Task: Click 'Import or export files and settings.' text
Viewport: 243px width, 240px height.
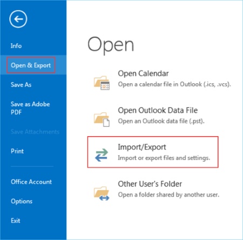Action: click(x=164, y=158)
